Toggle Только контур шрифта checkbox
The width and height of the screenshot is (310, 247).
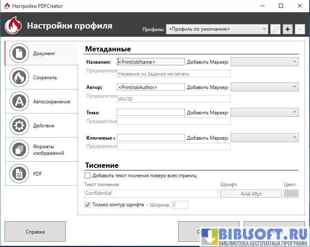(x=88, y=205)
